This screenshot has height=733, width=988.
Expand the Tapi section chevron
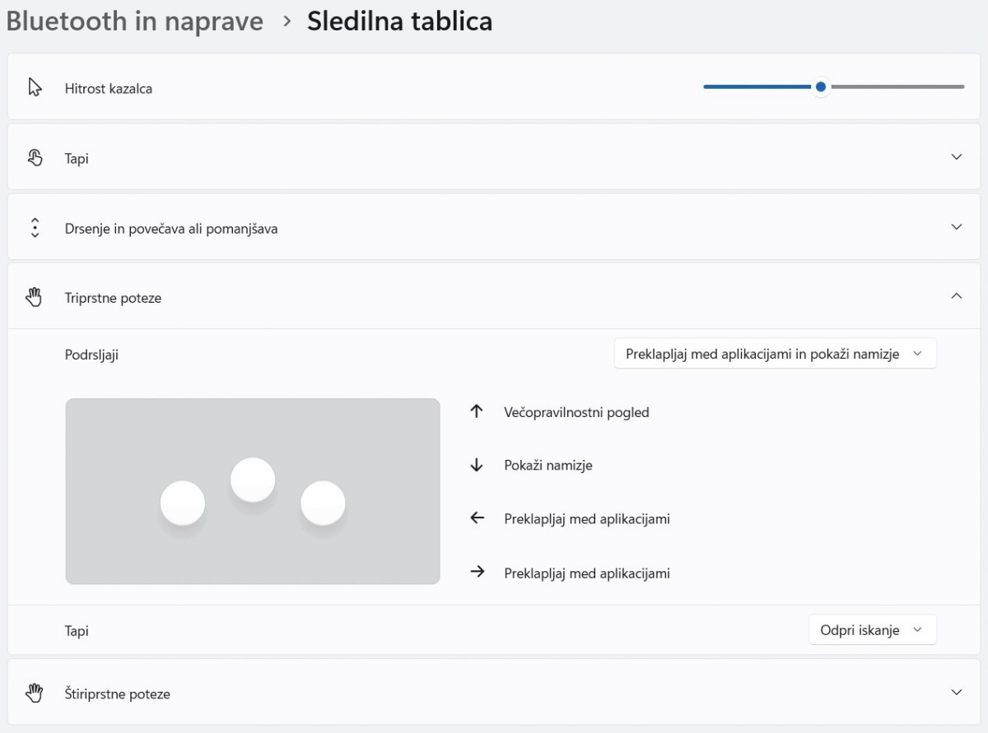(956, 157)
